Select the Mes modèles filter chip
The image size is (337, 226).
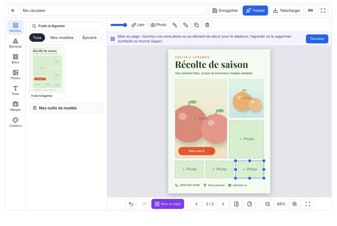[x=62, y=38]
